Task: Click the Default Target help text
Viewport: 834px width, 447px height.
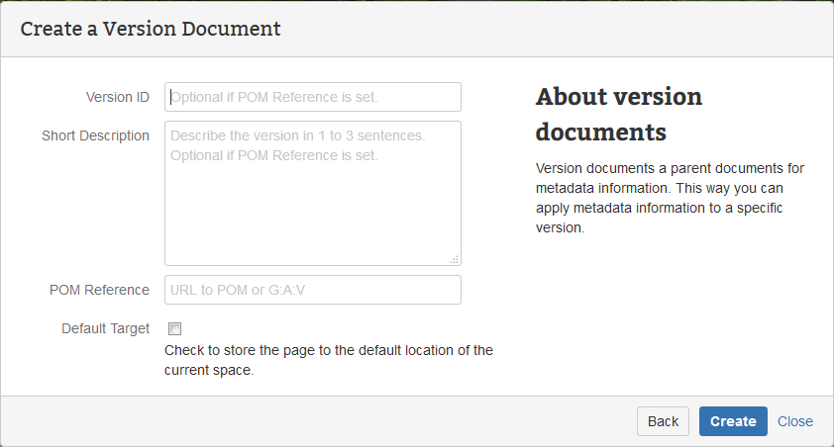Action: click(x=328, y=360)
